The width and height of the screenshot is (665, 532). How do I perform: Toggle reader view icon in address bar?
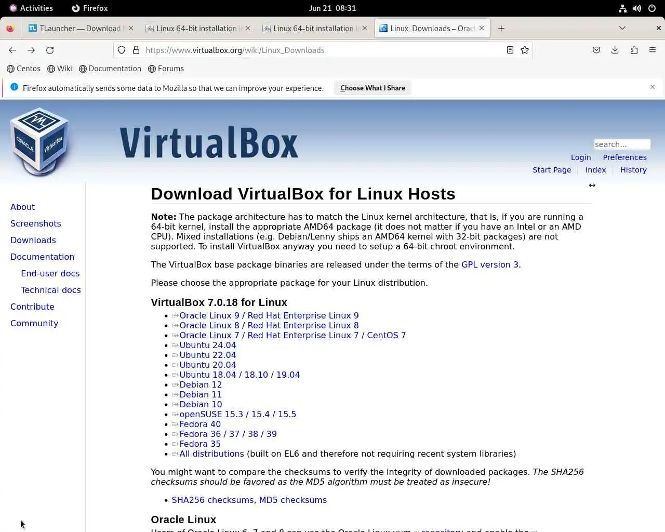coord(510,50)
